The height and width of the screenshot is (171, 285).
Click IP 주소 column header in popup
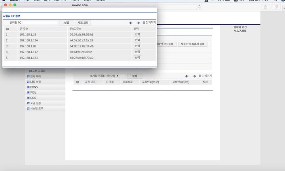(x=24, y=29)
